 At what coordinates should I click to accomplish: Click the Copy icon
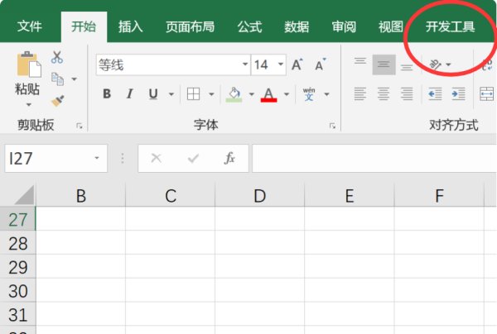pyautogui.click(x=57, y=79)
